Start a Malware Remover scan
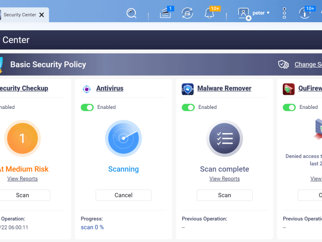322x242 pixels. click(x=224, y=195)
